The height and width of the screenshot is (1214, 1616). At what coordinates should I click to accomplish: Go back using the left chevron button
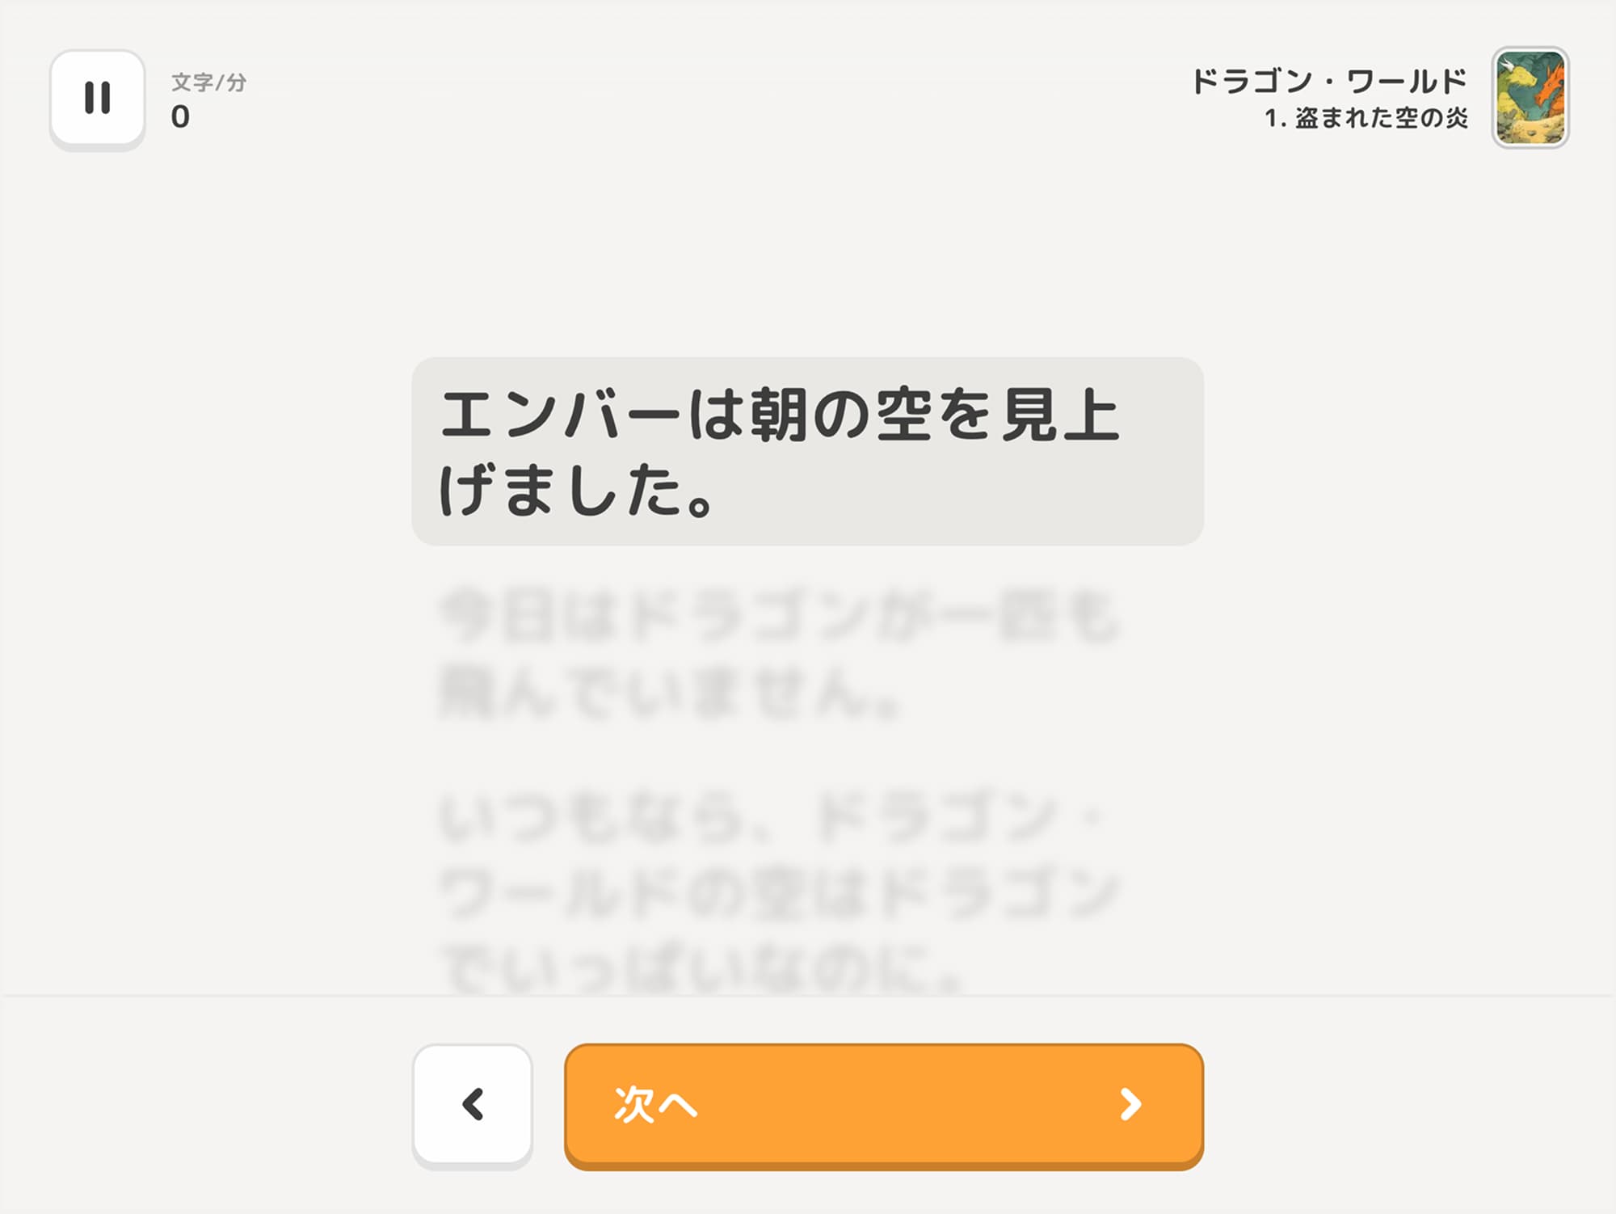473,1104
